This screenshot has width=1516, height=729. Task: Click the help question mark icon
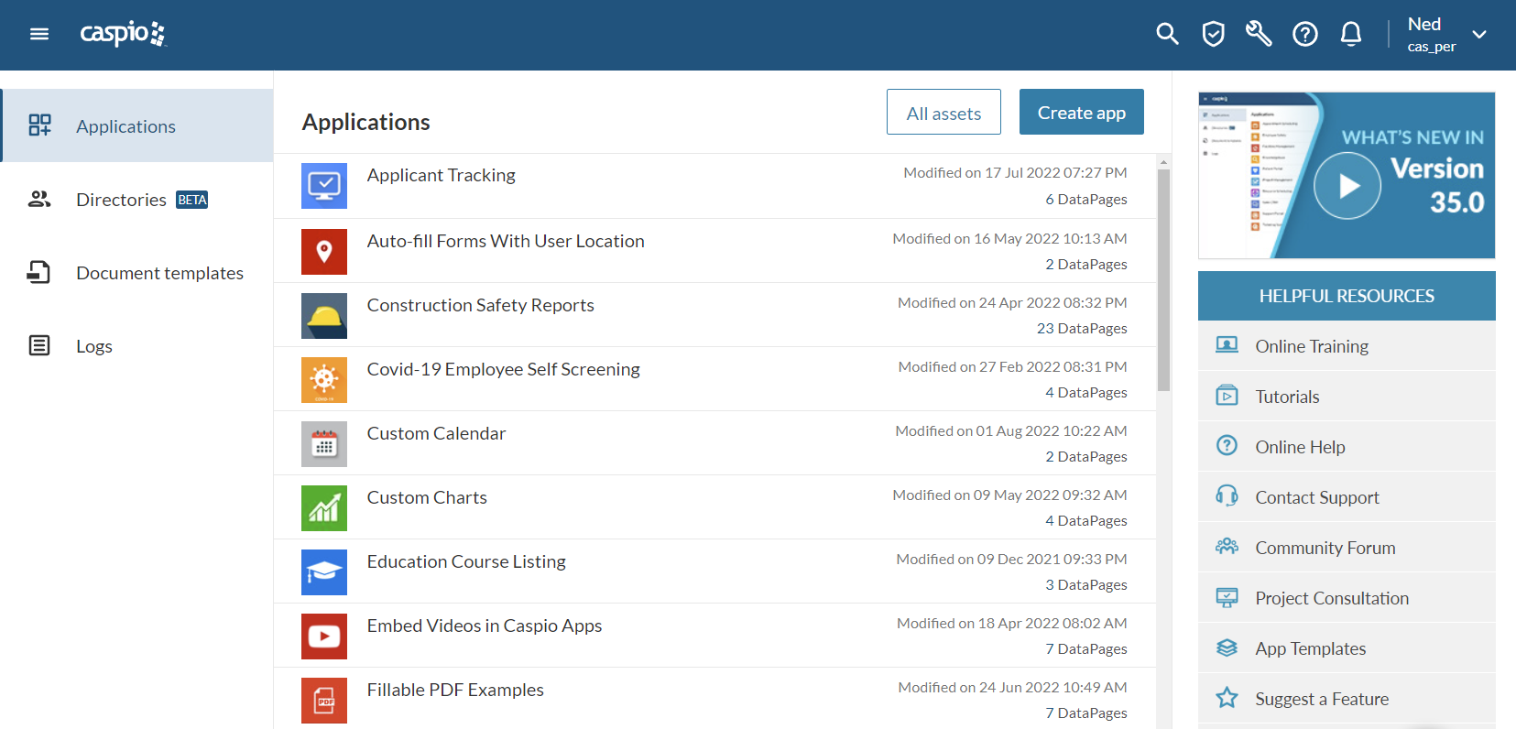(1304, 35)
